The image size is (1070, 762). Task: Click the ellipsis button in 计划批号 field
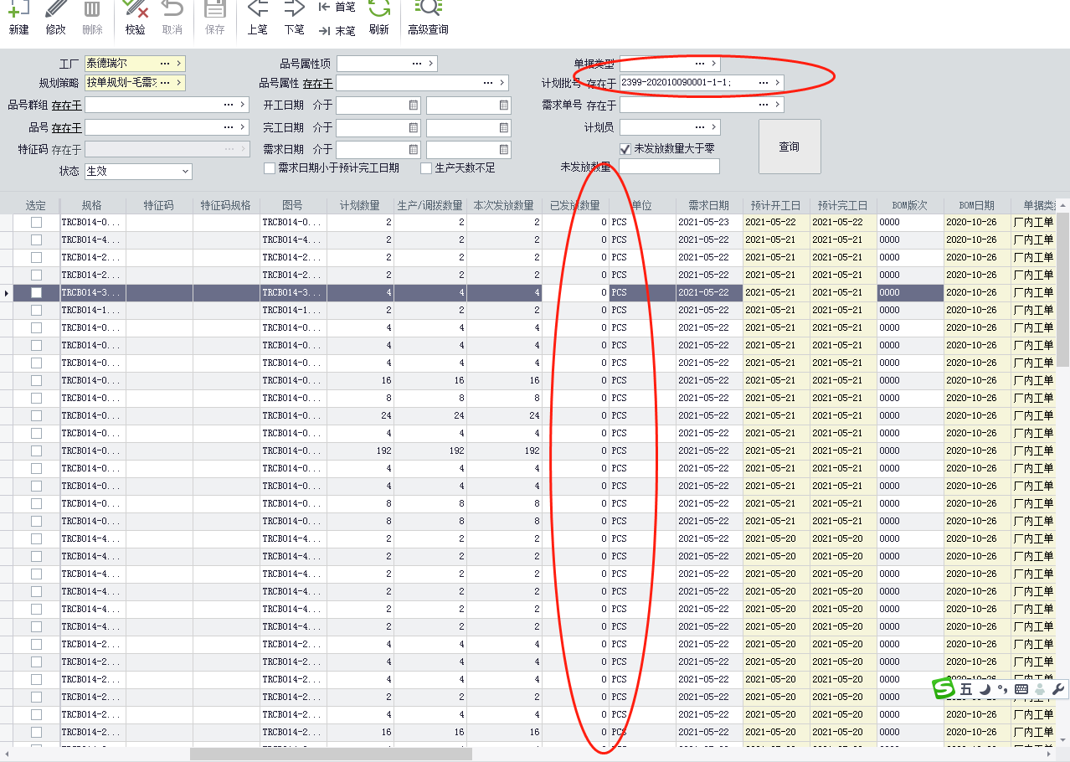click(x=764, y=83)
